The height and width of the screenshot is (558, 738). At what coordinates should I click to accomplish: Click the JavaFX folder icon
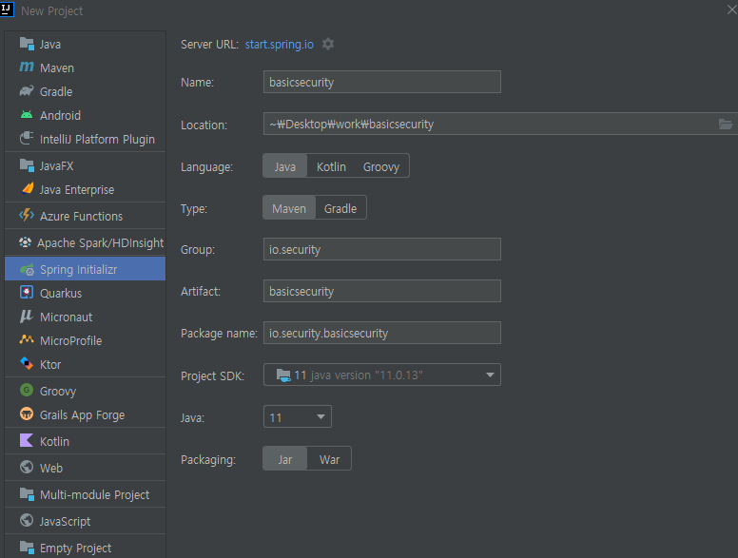coord(27,165)
